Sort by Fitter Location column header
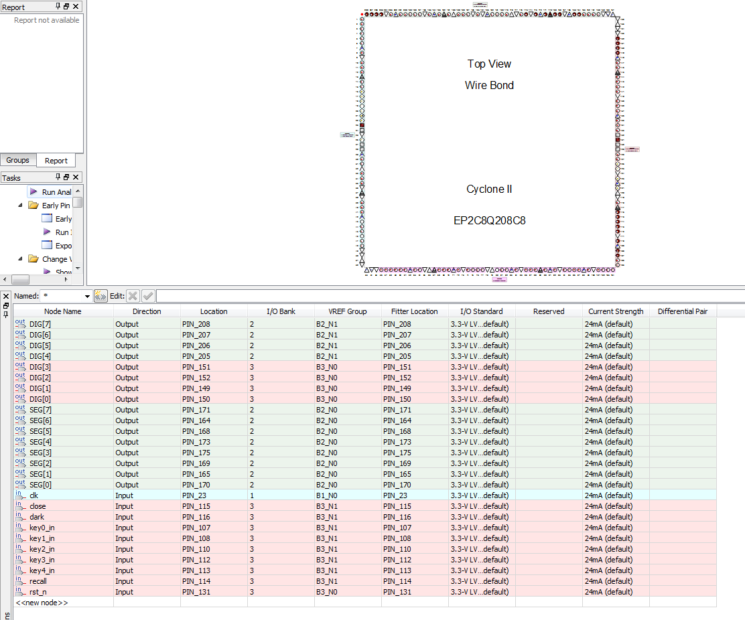Image resolution: width=745 pixels, height=620 pixels. tap(415, 311)
